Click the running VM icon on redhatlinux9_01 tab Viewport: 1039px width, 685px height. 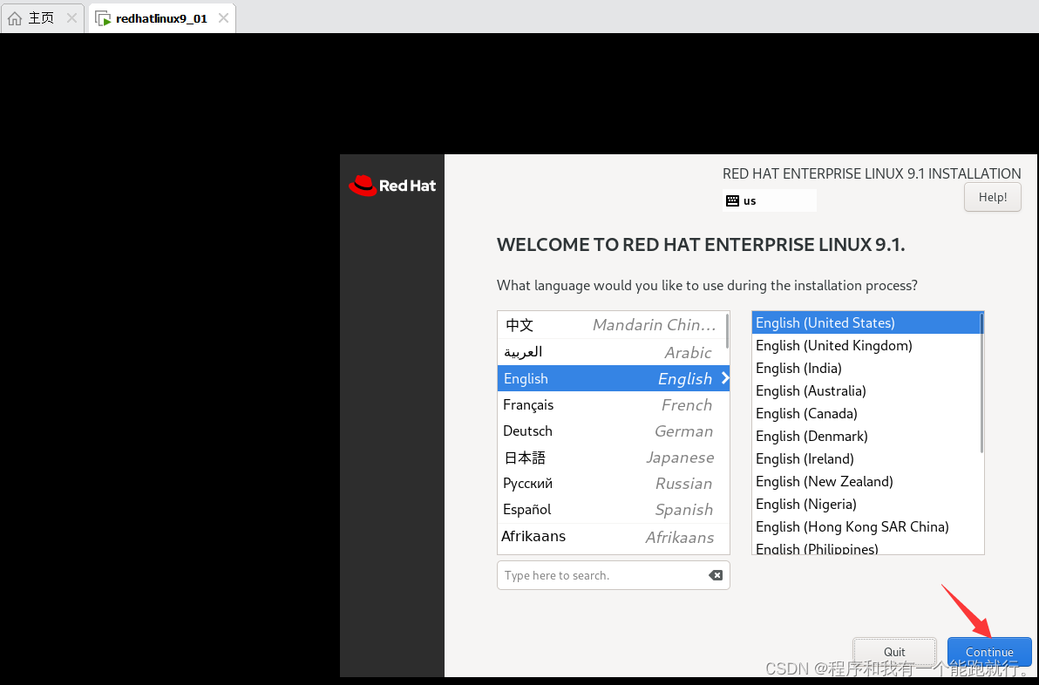[103, 18]
